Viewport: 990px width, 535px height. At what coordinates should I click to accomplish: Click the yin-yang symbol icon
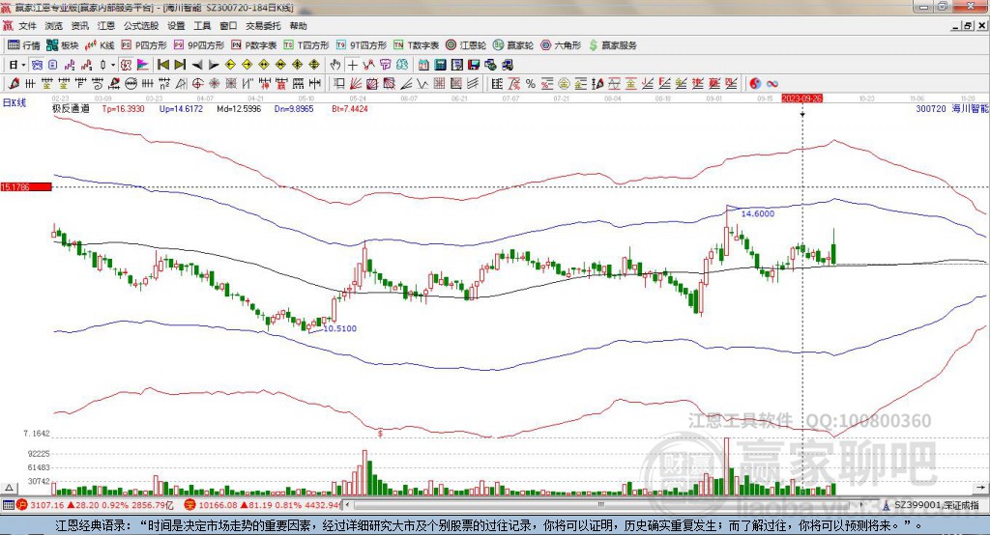point(755,84)
